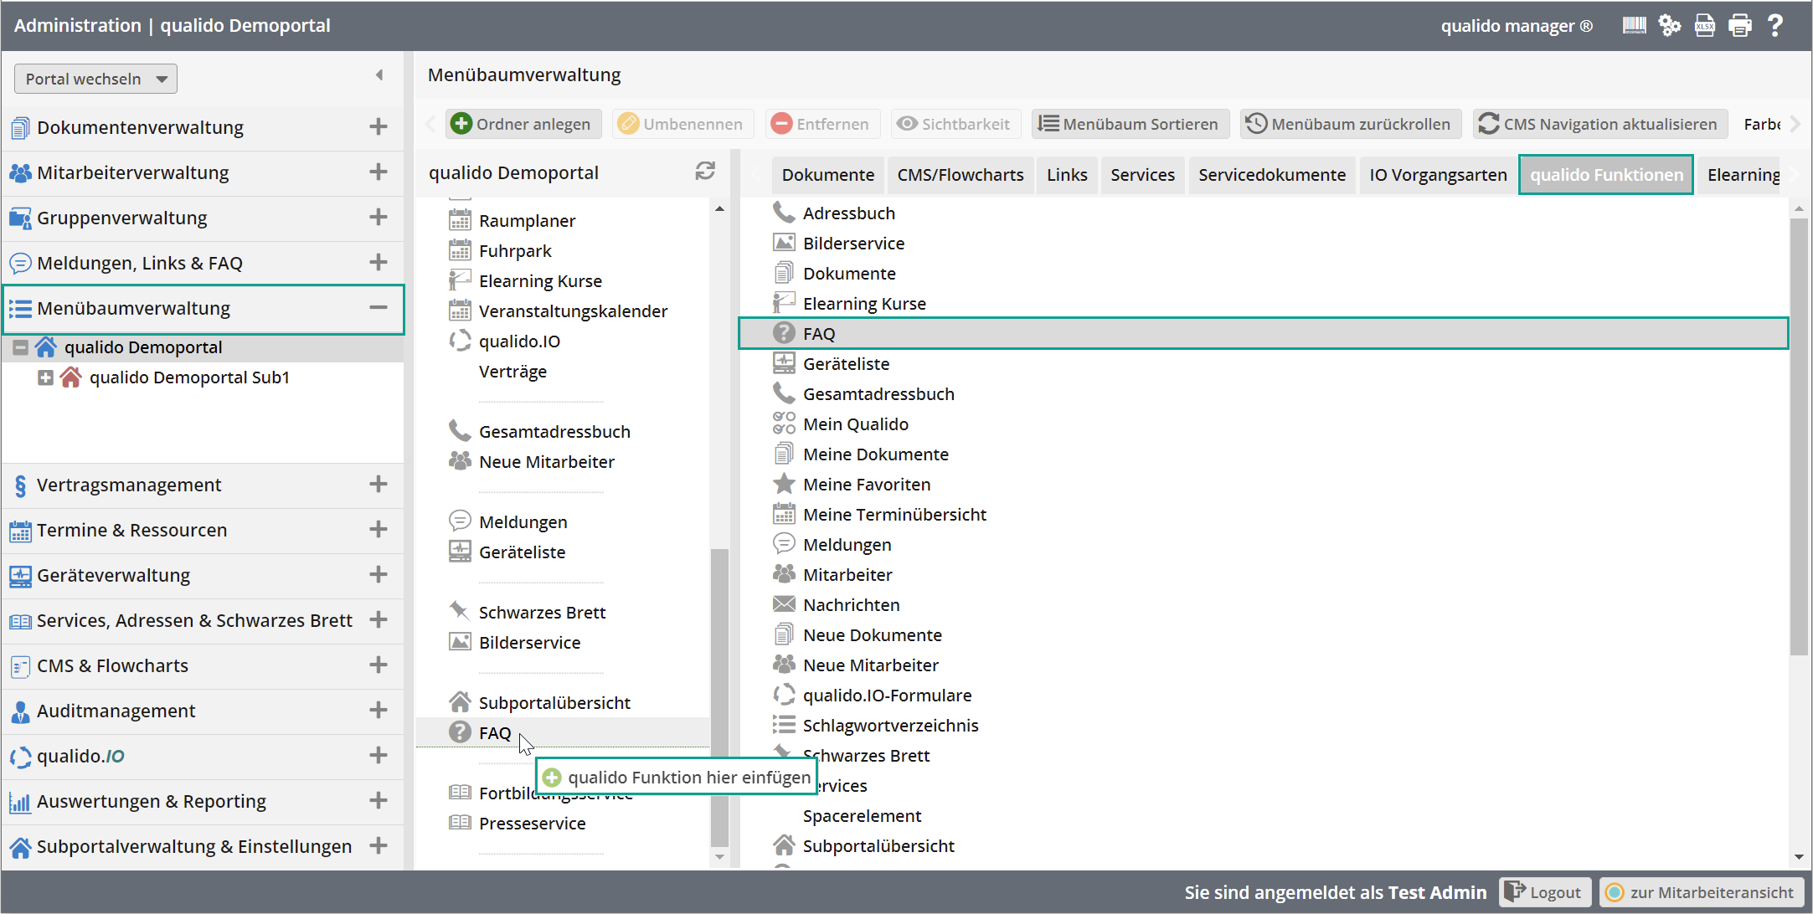Click the barcode icon in header
Screen dimensions: 1813x914
(1634, 26)
